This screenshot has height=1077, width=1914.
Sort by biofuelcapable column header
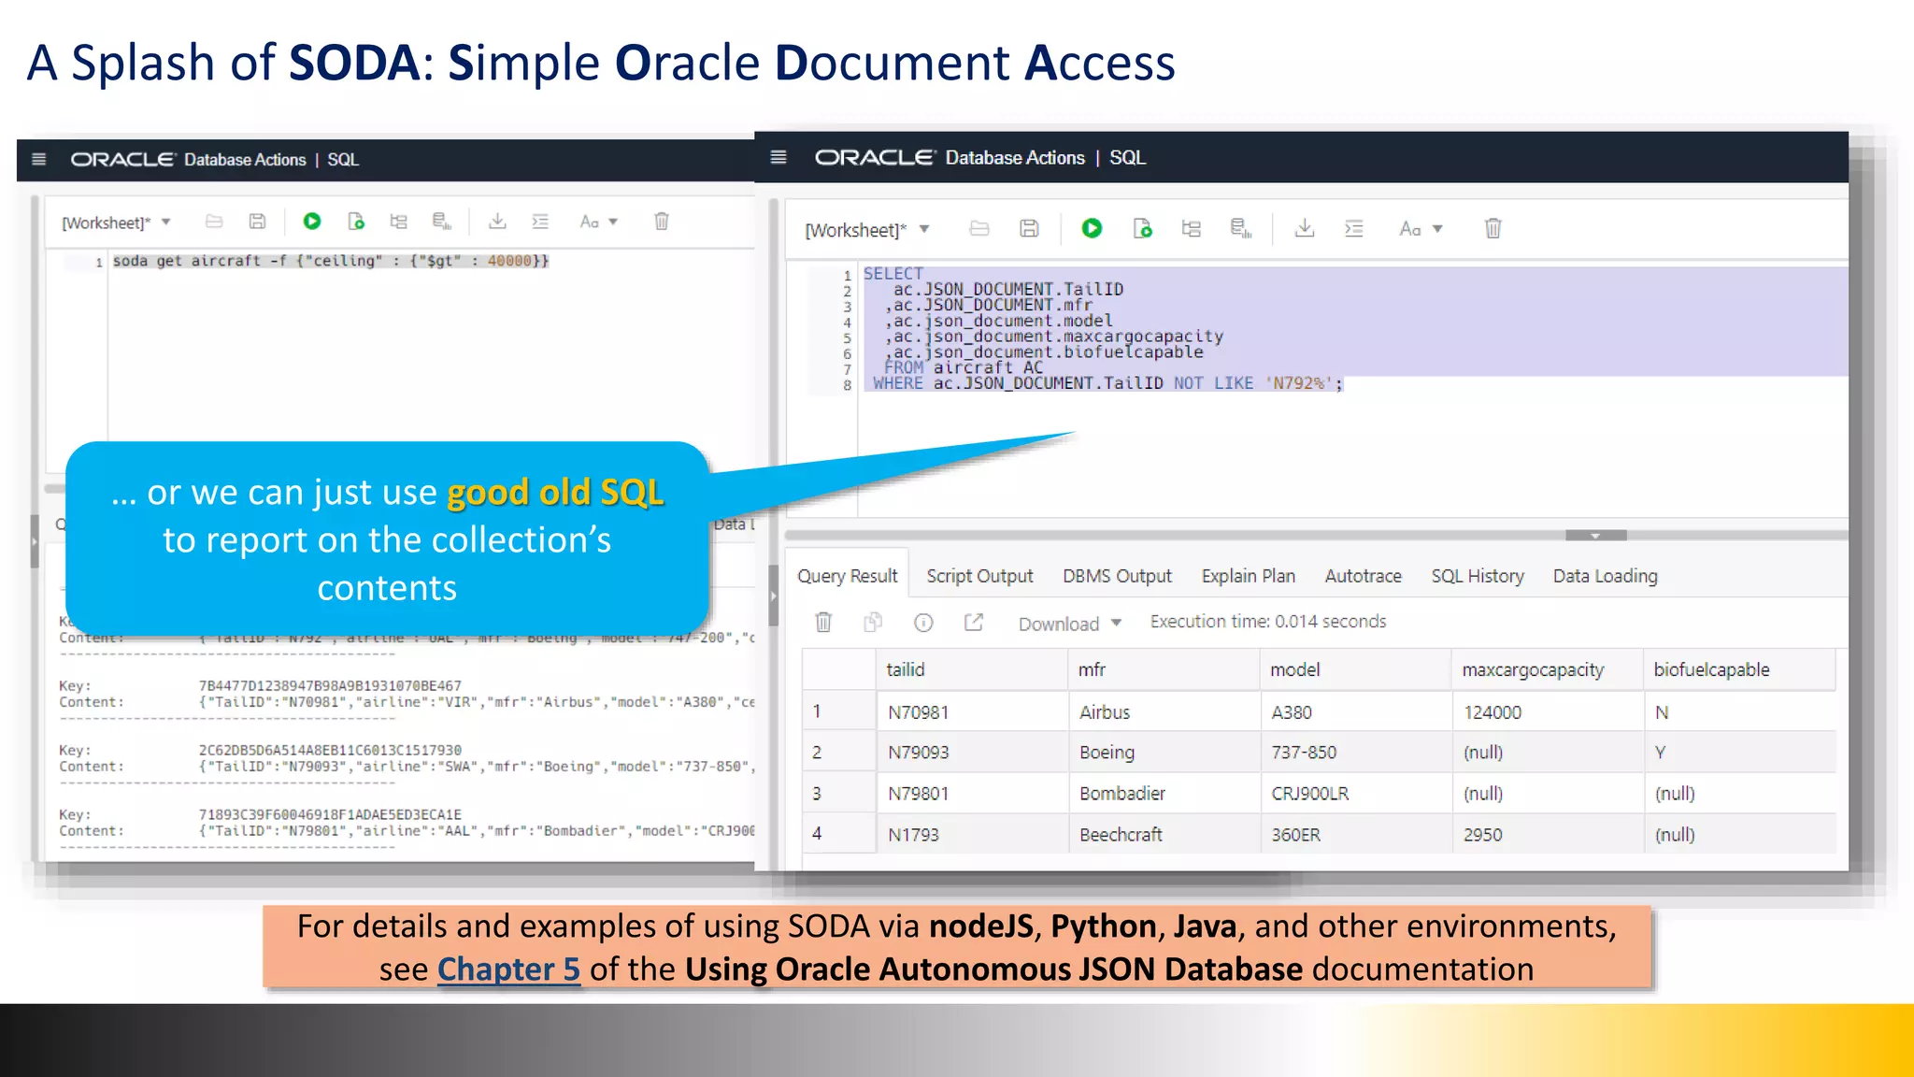[1739, 669]
